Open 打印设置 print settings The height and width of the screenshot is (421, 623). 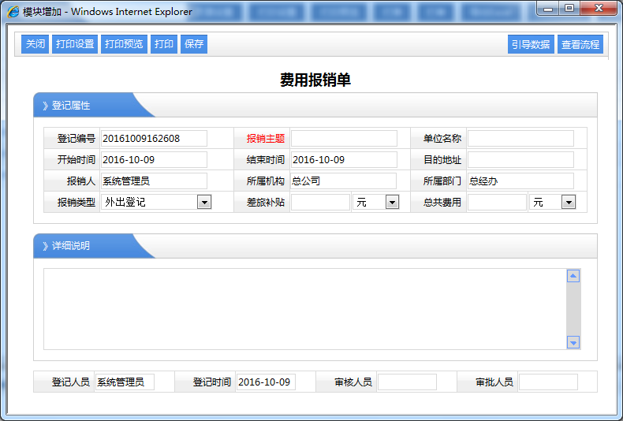pos(75,44)
